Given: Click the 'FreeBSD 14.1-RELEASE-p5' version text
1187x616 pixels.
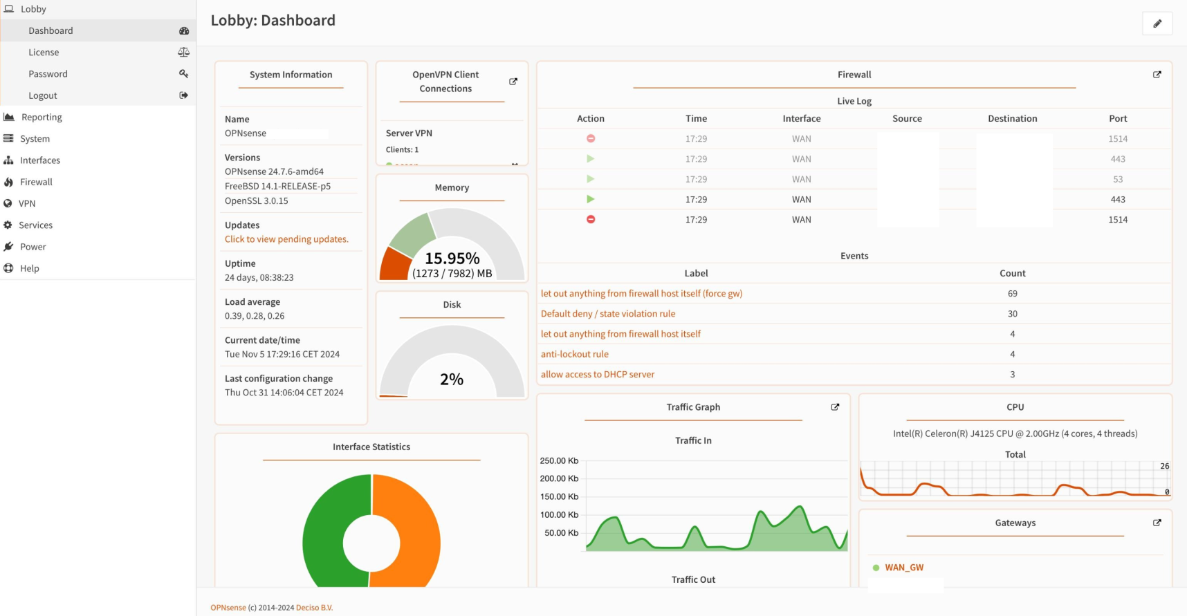Looking at the screenshot, I should tap(277, 186).
